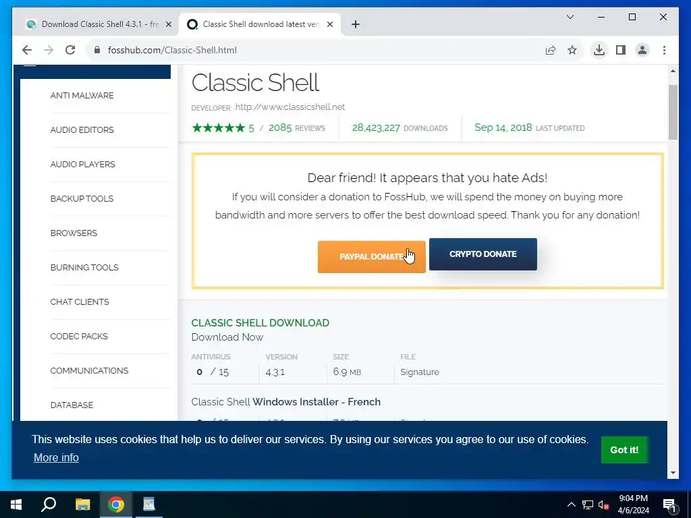This screenshot has height=518, width=691.
Task: Open Chrome profile avatar
Action: click(642, 50)
